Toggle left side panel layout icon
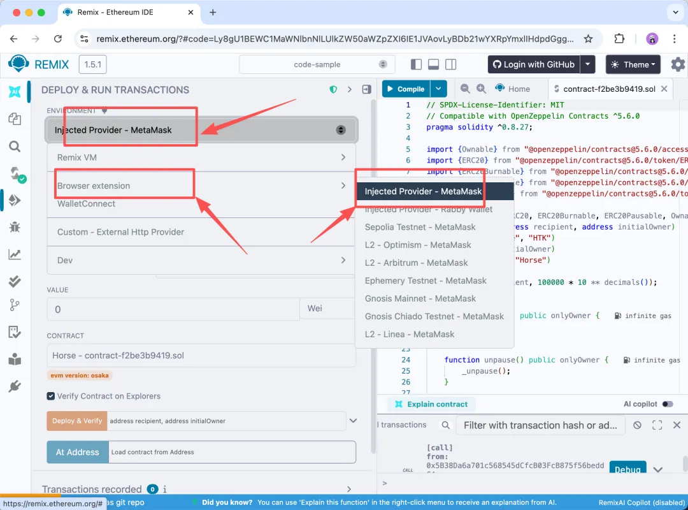This screenshot has height=510, width=688. [416, 64]
